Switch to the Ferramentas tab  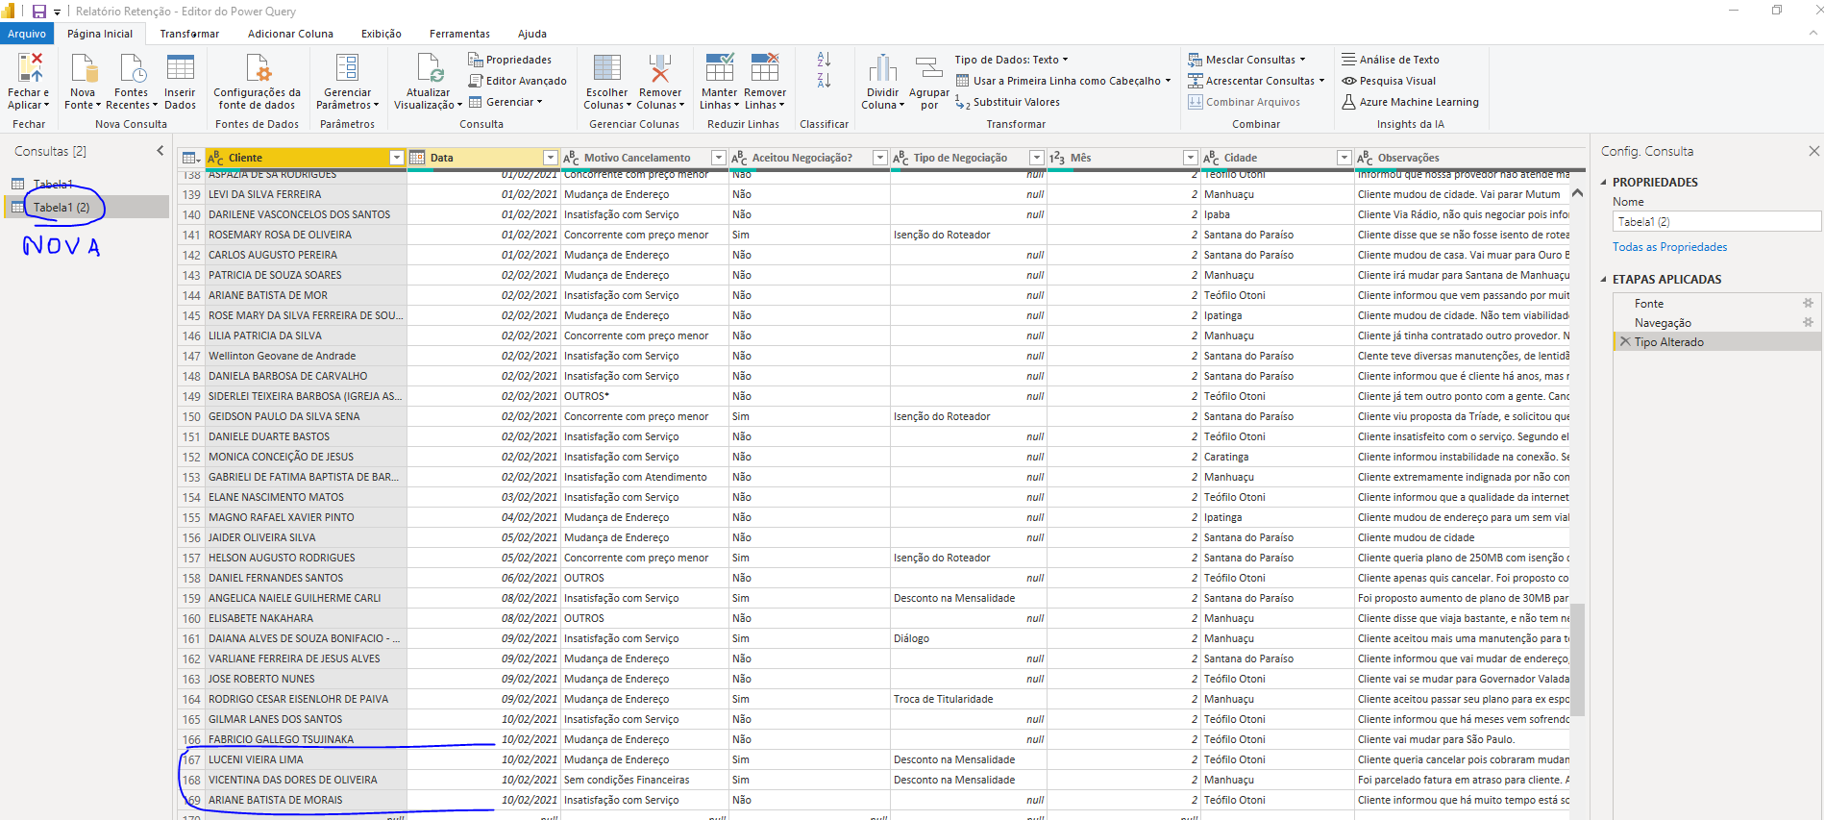(x=459, y=34)
